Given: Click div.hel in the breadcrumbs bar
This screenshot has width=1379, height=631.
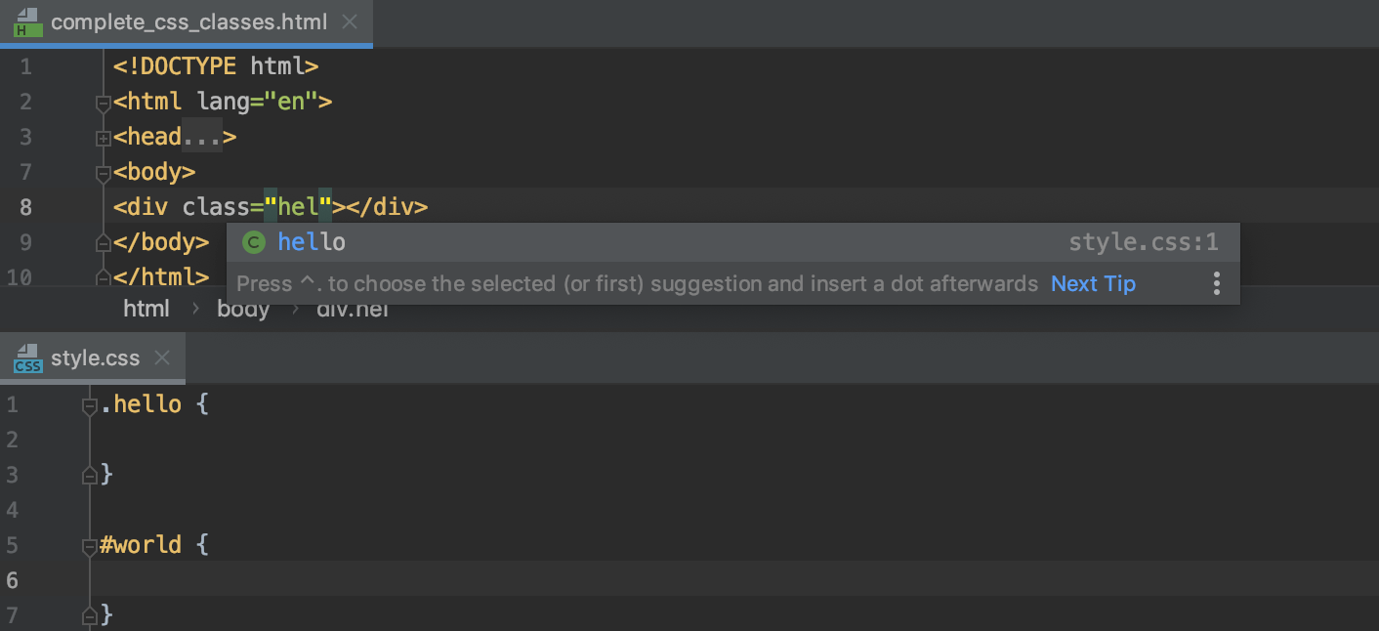Looking at the screenshot, I should pyautogui.click(x=353, y=308).
